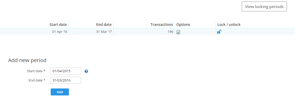Open the Start date help tooltip icon

point(86,71)
